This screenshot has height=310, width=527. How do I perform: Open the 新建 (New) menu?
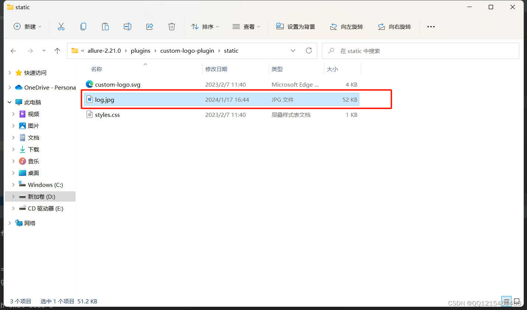tap(28, 27)
